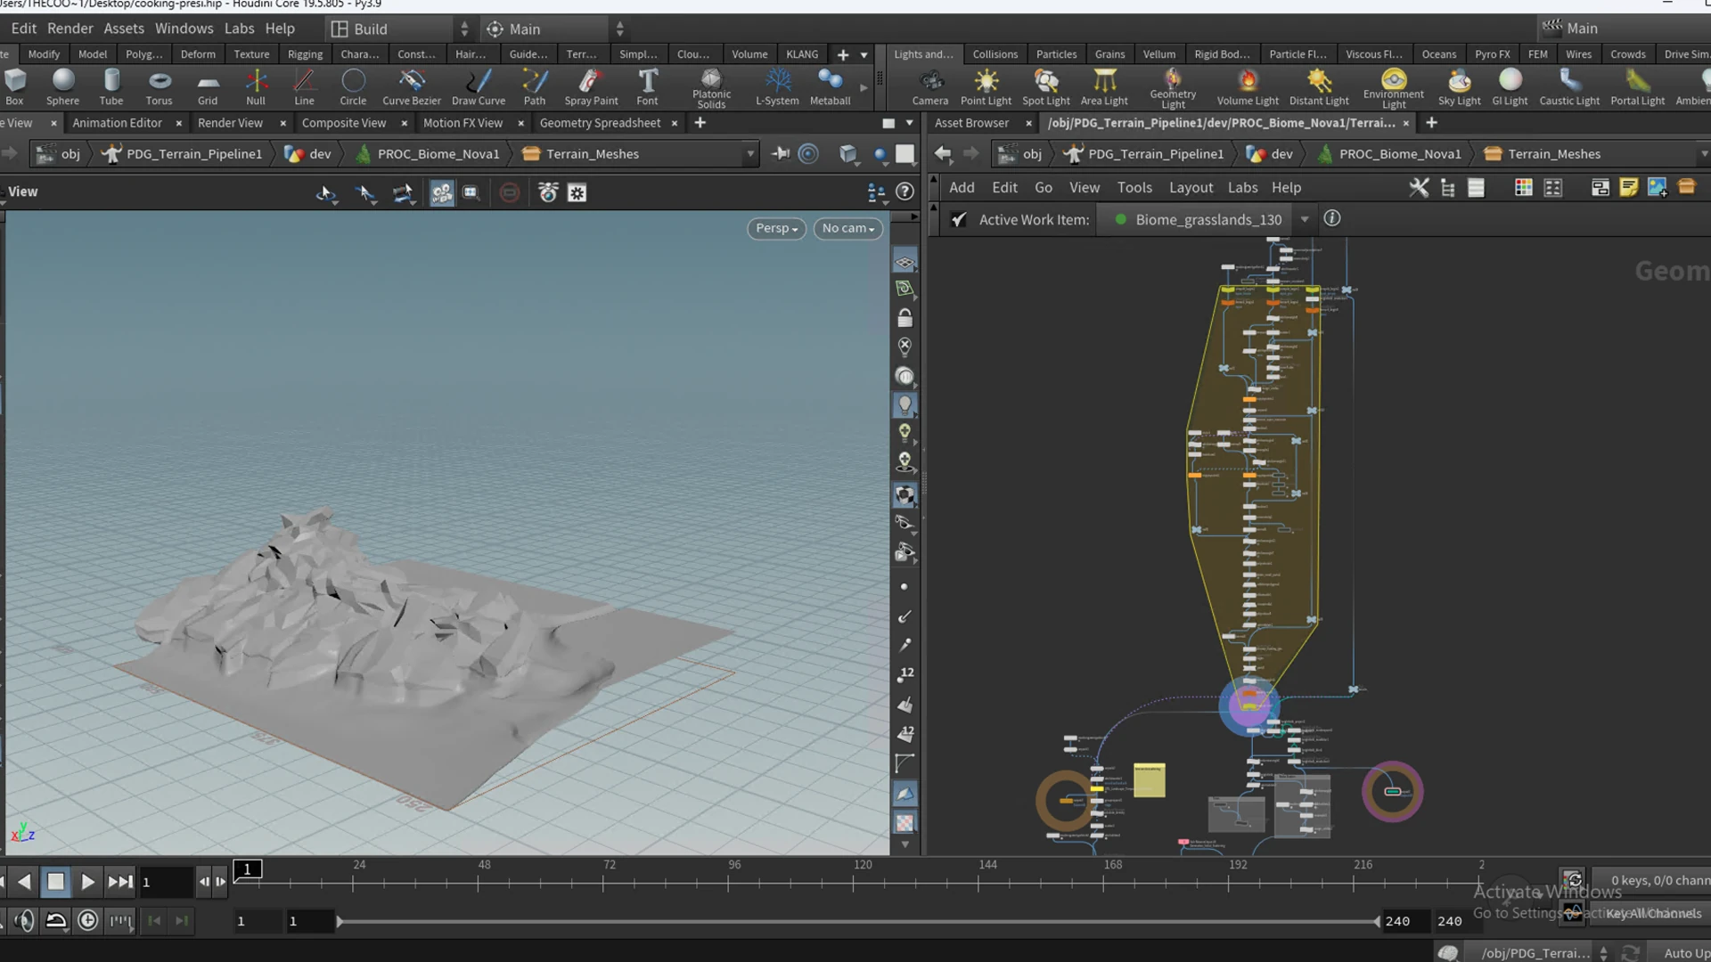Click Tools in network editor menu
This screenshot has width=1711, height=962.
click(x=1134, y=187)
